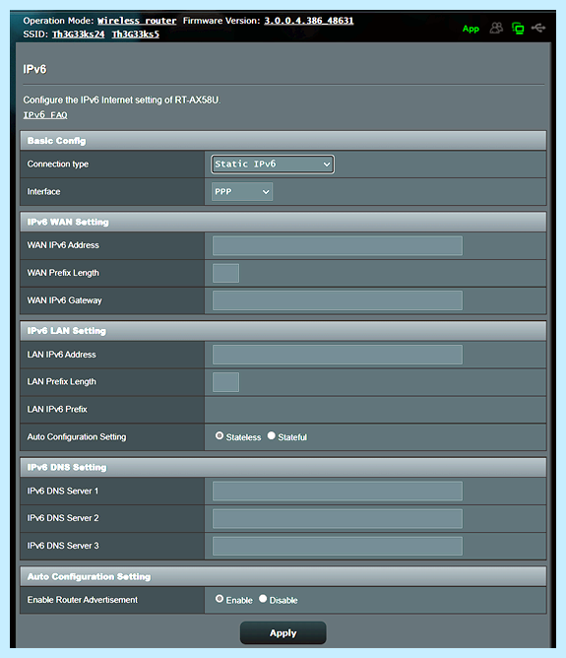Click the 'Connection type' label
The image size is (566, 658).
point(58,164)
